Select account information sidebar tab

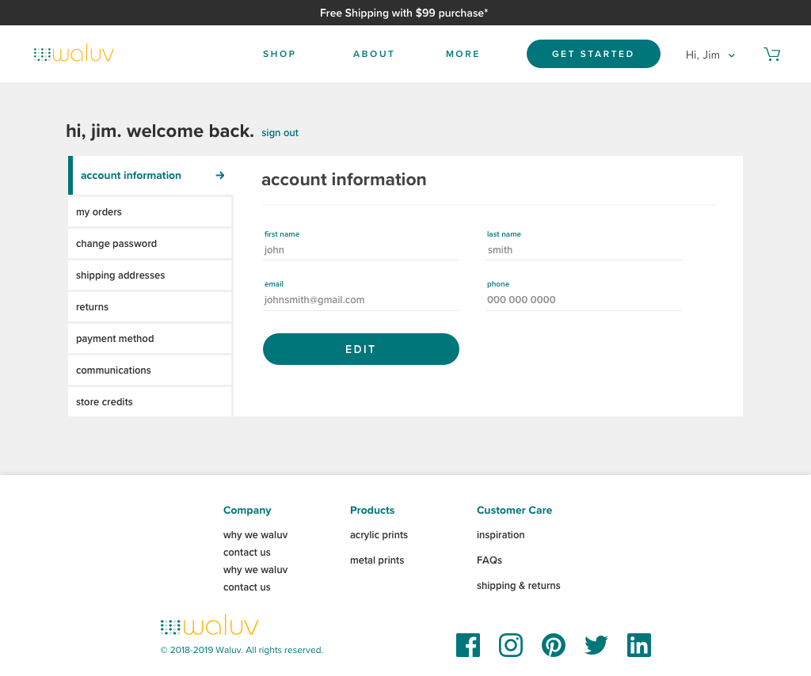tap(150, 175)
